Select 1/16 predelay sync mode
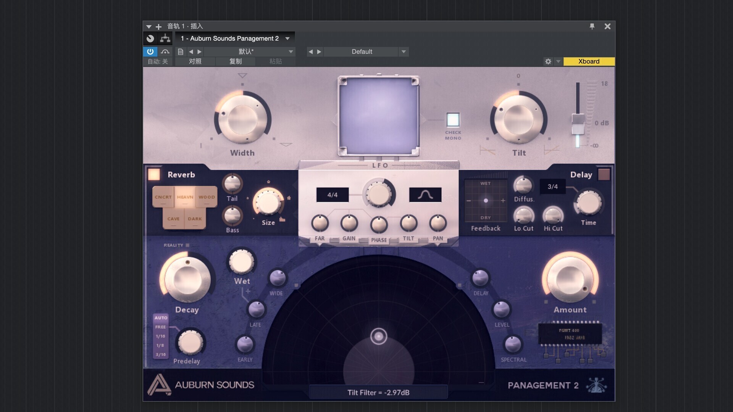The image size is (733, 412). click(161, 336)
